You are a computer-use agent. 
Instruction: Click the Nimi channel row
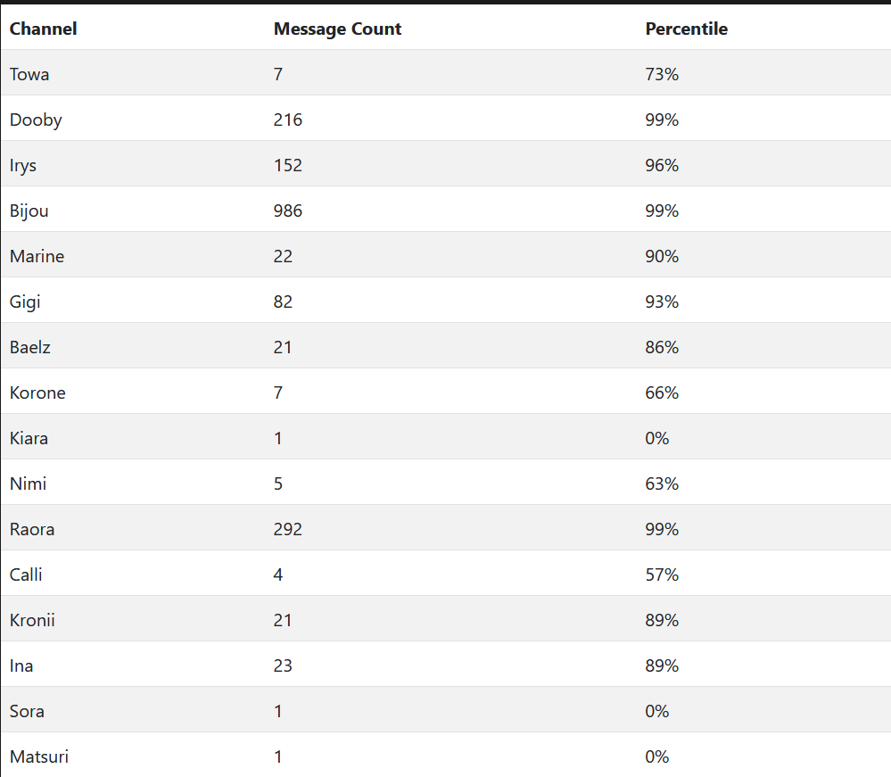pyautogui.click(x=29, y=484)
